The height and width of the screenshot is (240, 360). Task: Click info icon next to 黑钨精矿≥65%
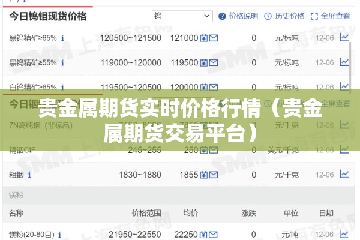[62, 38]
